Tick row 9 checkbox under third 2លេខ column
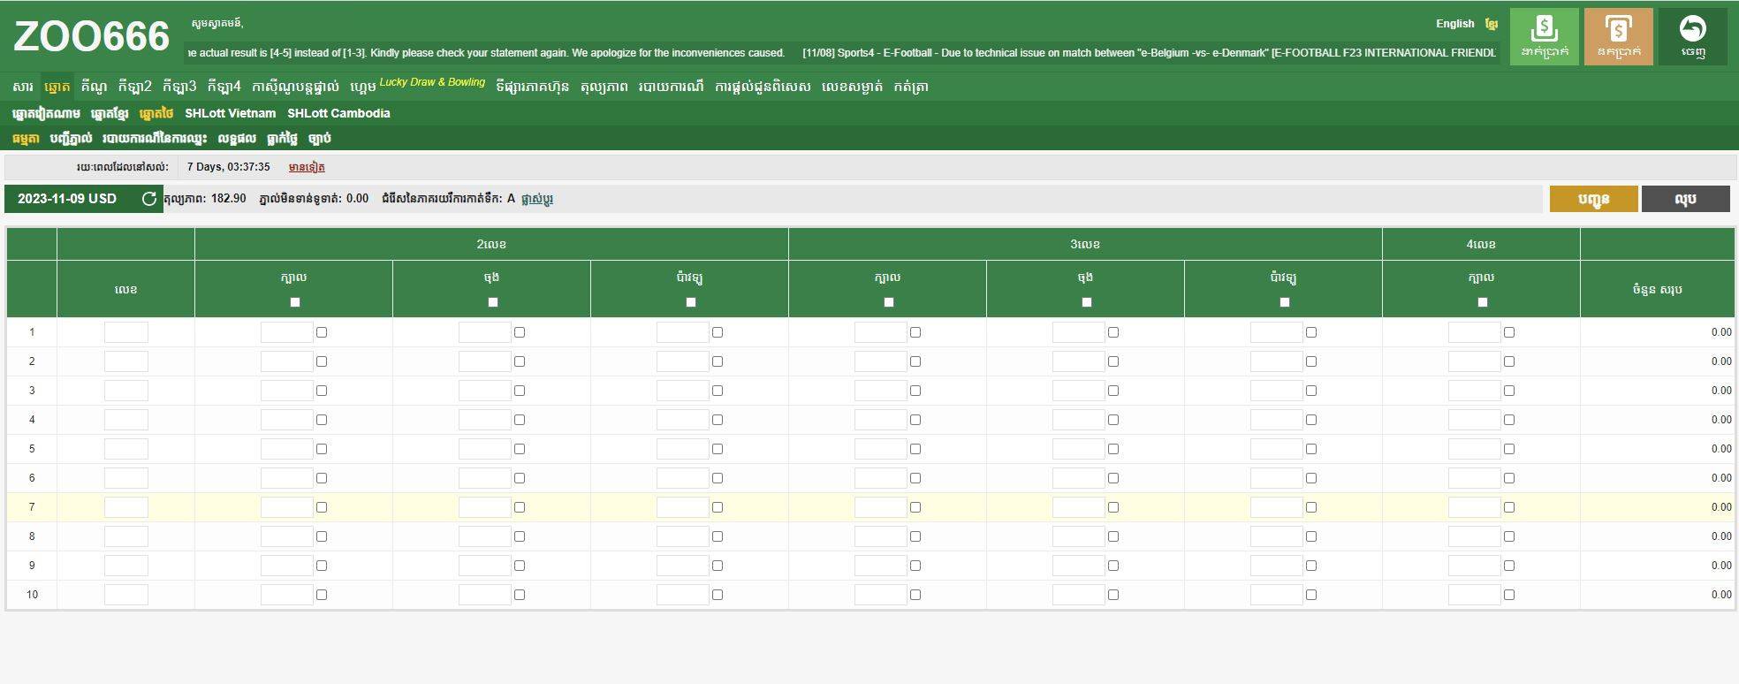This screenshot has height=684, width=1739. pyautogui.click(x=718, y=566)
